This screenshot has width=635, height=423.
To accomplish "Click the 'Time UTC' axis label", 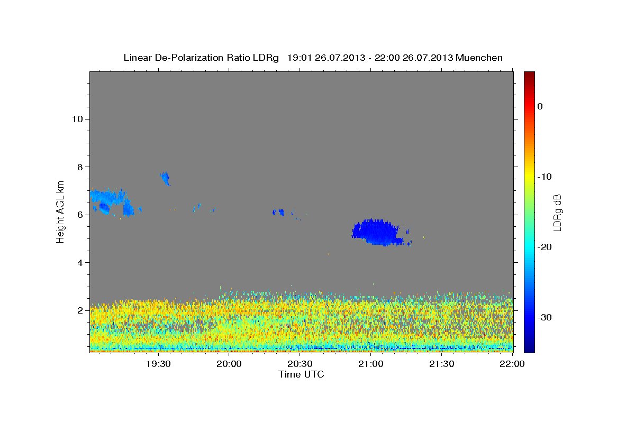I will (301, 374).
